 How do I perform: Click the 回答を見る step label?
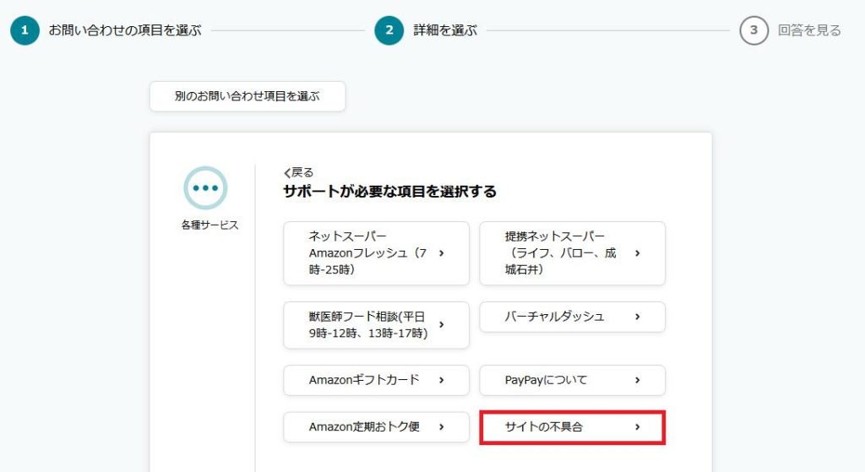click(809, 30)
